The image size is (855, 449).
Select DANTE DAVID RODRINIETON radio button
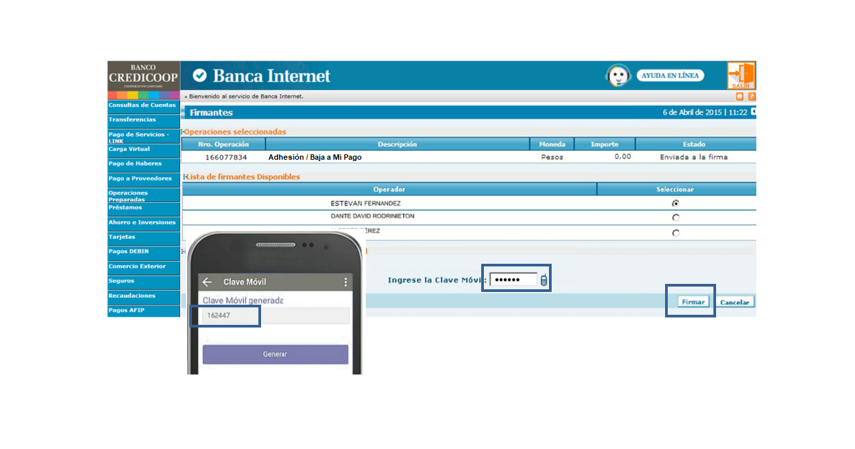tap(675, 217)
